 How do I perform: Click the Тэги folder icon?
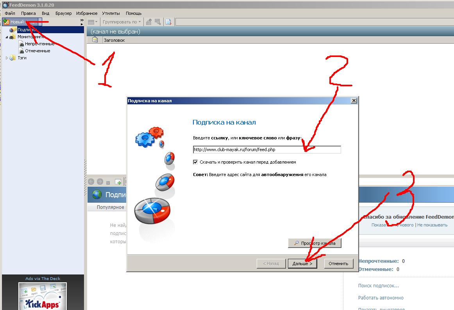[13, 58]
